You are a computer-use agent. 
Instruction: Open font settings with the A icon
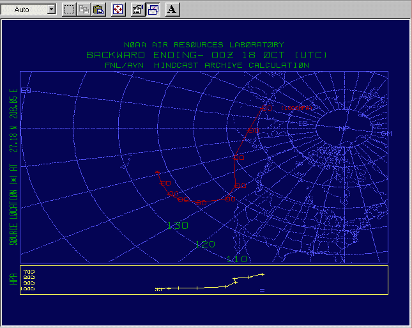pos(172,10)
